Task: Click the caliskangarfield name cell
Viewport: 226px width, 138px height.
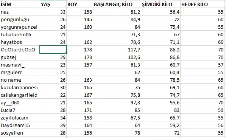Action: pos(20,95)
